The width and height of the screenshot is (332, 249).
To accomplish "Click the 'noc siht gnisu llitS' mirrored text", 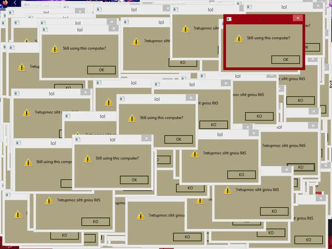I will point(249,95).
